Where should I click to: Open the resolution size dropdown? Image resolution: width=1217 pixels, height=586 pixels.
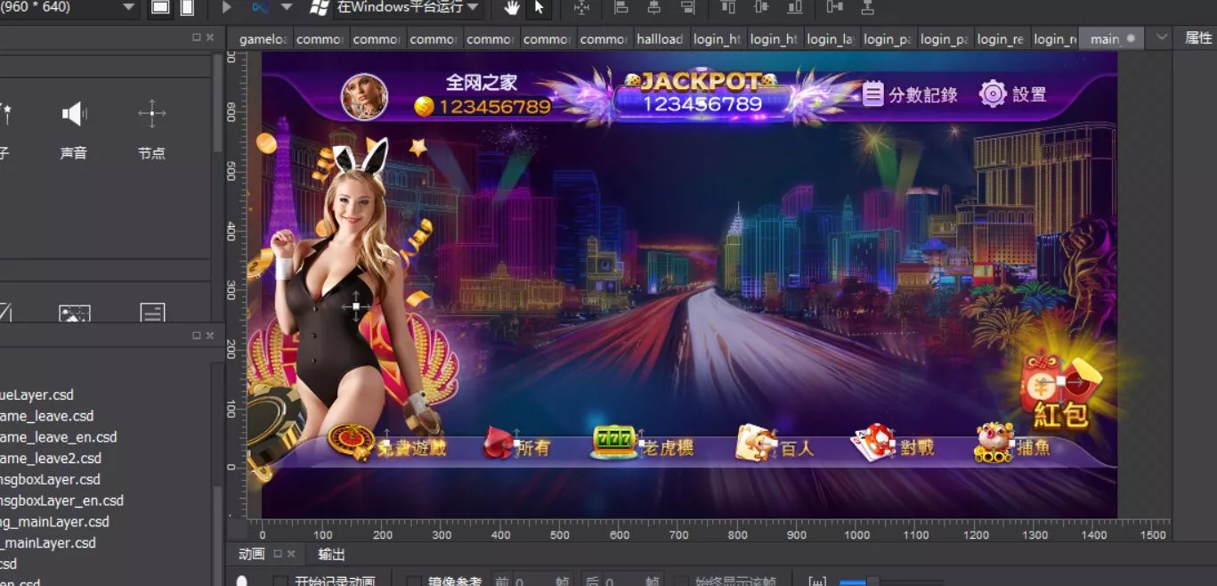point(129,8)
